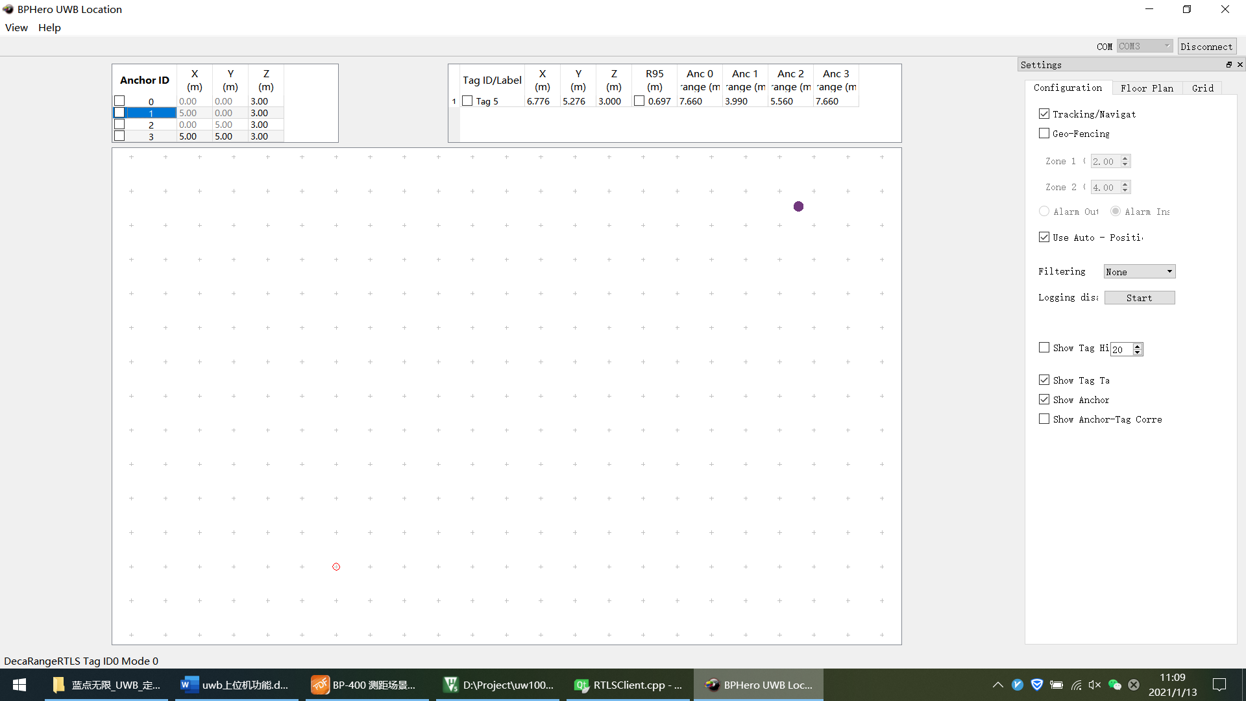Close the Settings panel
This screenshot has width=1246, height=701.
[1240, 65]
